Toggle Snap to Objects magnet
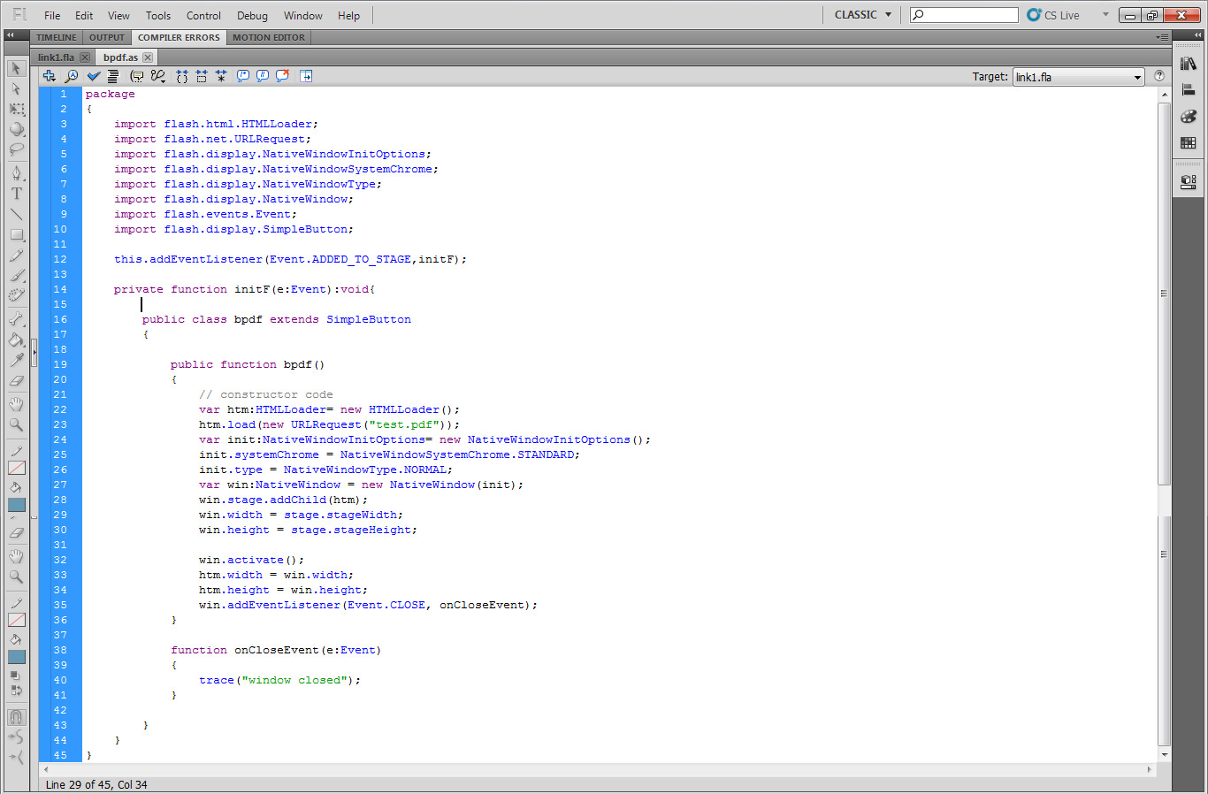This screenshot has width=1208, height=794. (x=16, y=716)
